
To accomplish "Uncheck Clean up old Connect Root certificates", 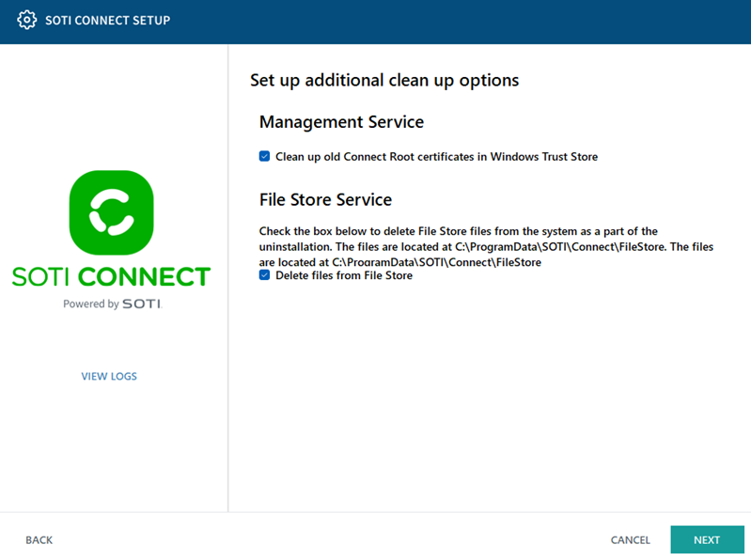I will (264, 157).
